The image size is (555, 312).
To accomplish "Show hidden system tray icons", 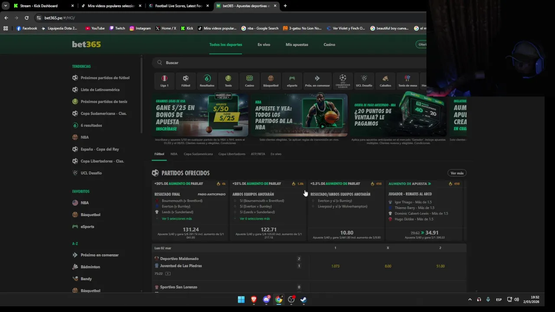I will tap(470, 299).
